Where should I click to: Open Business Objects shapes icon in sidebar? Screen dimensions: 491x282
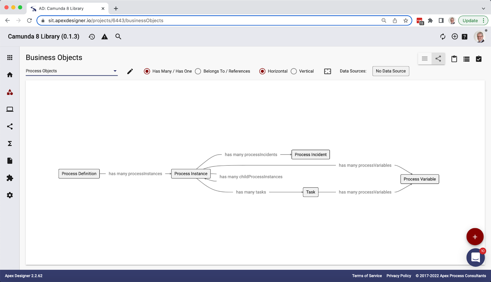10,92
